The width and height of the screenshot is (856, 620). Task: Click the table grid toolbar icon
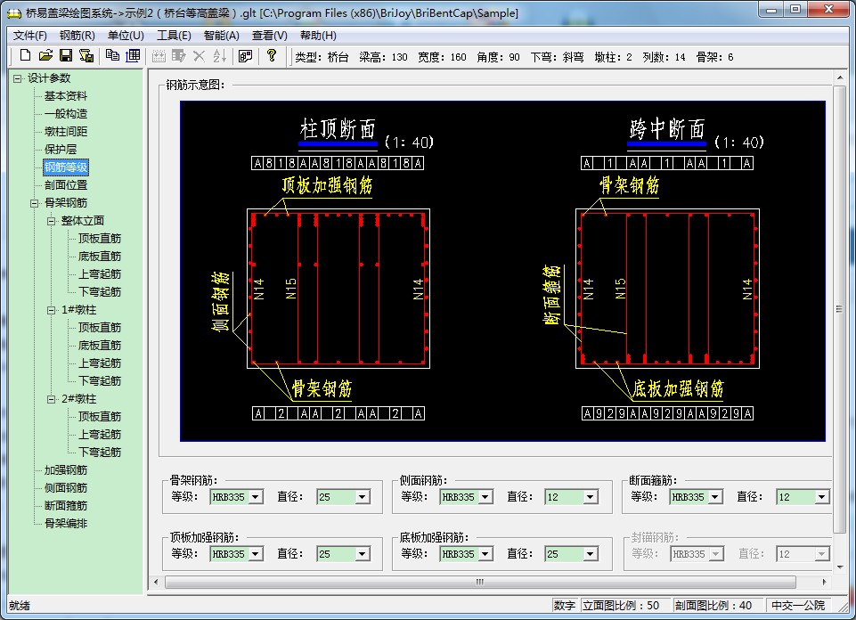(x=133, y=56)
